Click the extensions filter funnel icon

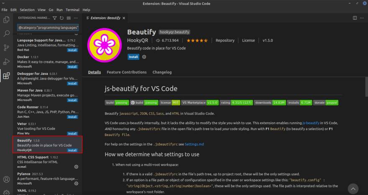(55, 18)
